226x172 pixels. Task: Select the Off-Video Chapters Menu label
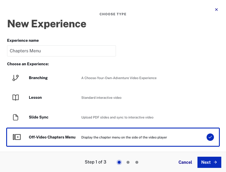point(52,137)
